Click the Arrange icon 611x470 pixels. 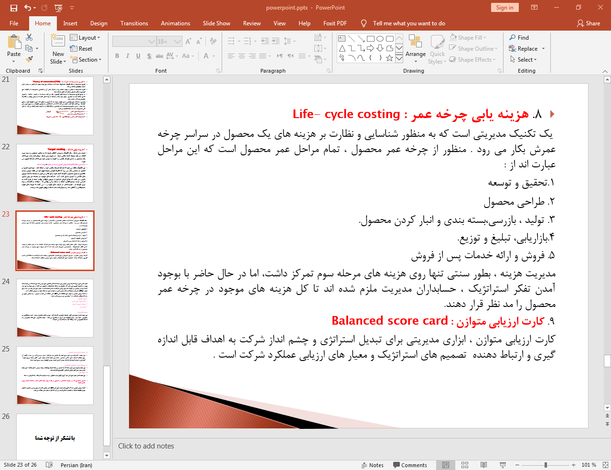415,42
